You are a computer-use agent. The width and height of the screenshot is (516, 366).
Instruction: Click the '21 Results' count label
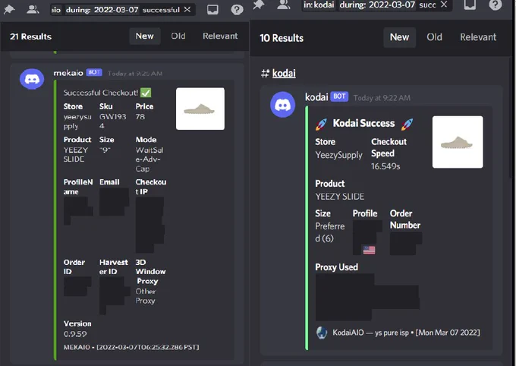click(30, 36)
